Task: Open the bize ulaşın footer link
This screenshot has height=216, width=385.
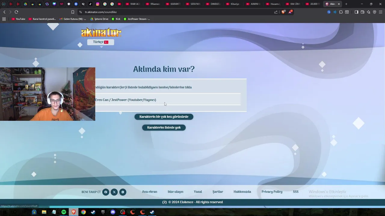Action: coord(175,192)
